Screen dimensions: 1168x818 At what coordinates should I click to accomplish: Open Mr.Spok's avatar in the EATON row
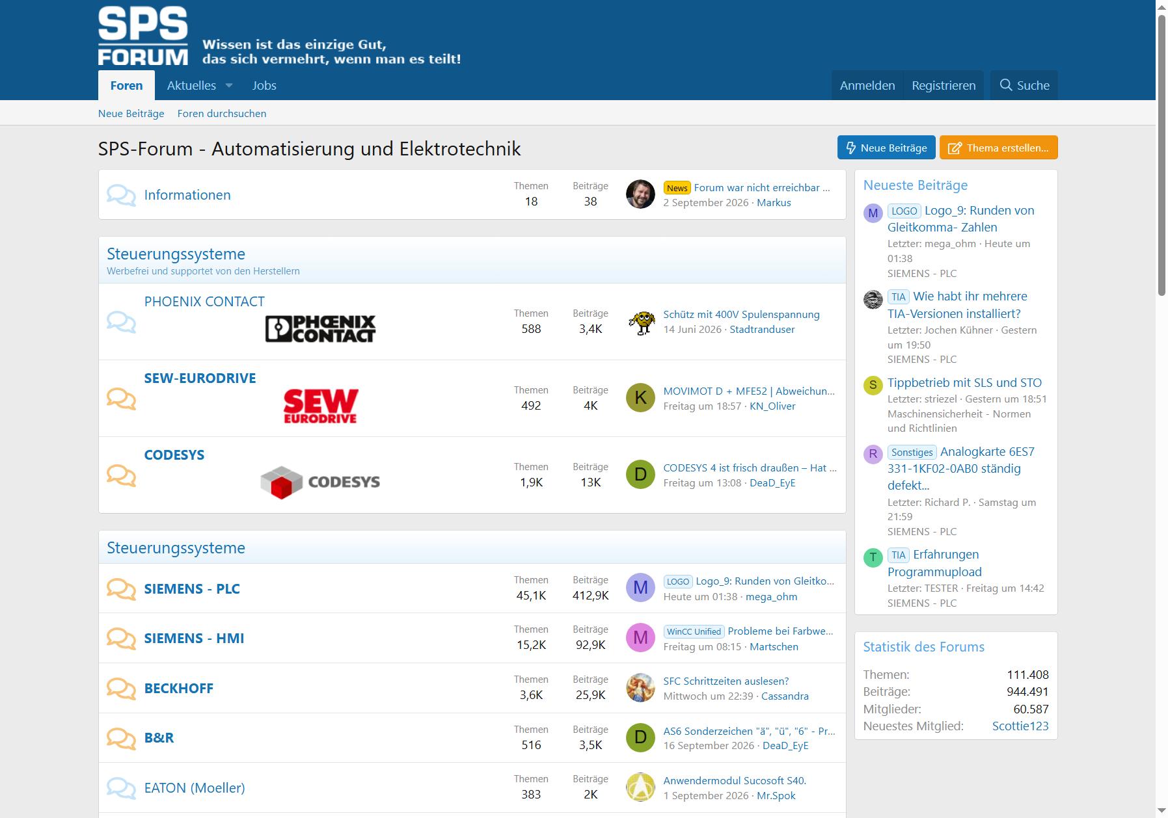coord(640,787)
